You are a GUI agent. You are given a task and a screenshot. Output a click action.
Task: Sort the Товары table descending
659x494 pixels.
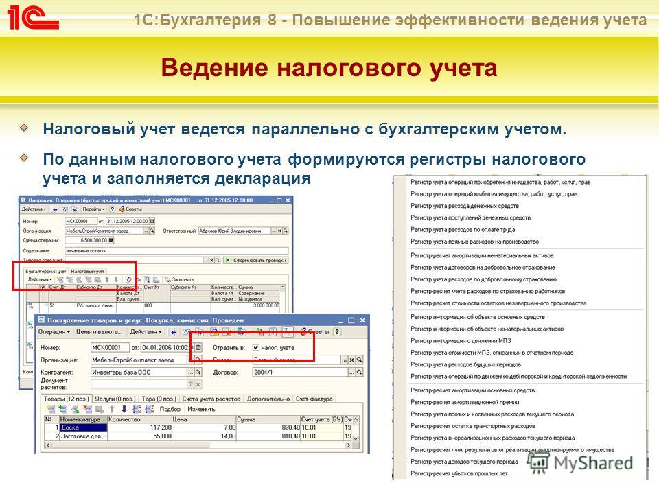pos(149,409)
